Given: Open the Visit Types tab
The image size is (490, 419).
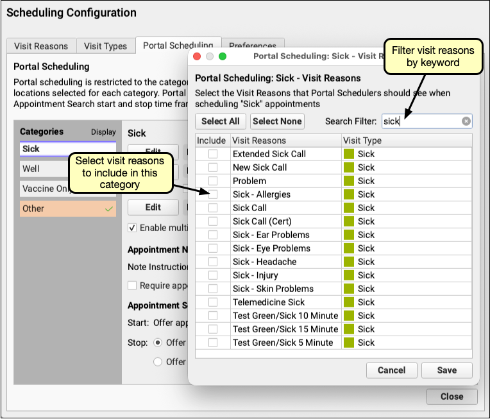Looking at the screenshot, I should [106, 46].
